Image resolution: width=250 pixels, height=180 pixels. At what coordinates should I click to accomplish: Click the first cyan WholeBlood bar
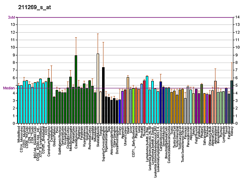[18, 104]
